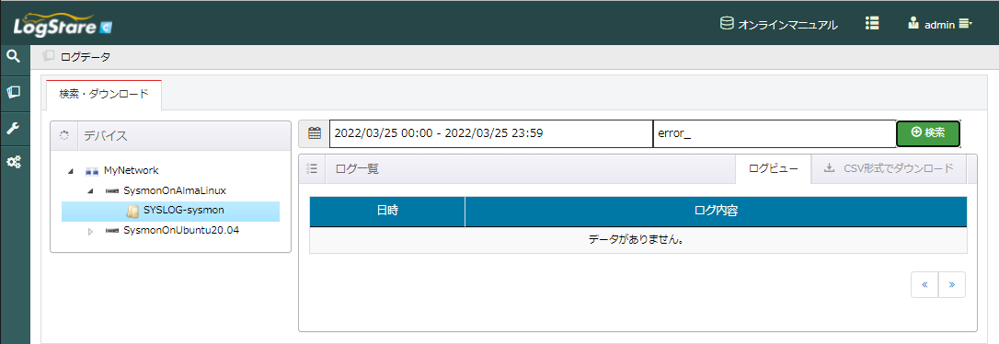Viewport: 999px width, 344px height.
Task: Click the ログデータ breadcrumb text
Action: pos(86,57)
